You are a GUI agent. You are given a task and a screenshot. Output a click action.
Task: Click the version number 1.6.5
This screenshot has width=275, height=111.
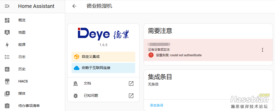(103, 45)
